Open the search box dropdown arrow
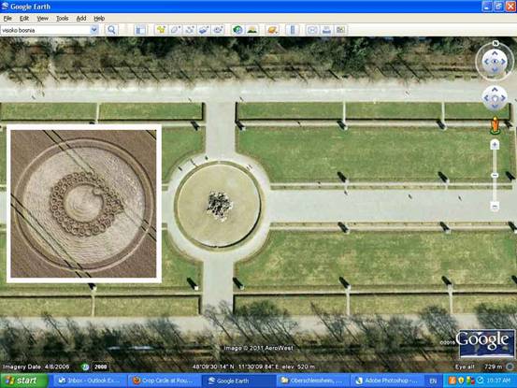517x388 pixels. [94, 30]
